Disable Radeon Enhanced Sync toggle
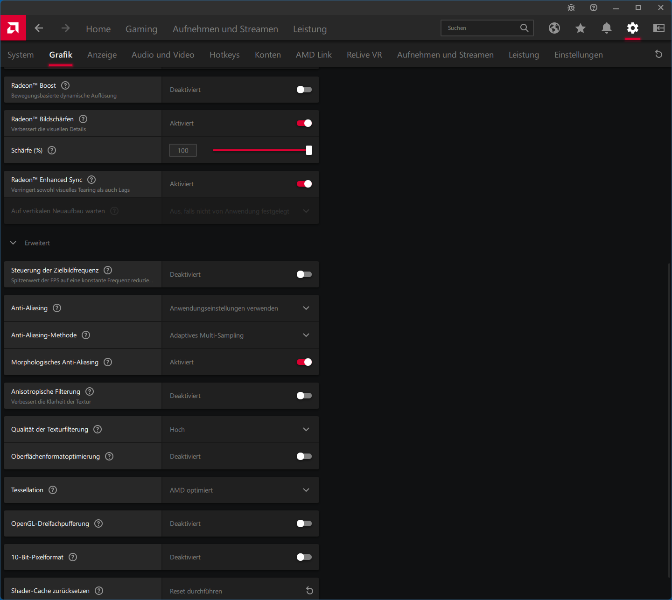 pyautogui.click(x=304, y=184)
